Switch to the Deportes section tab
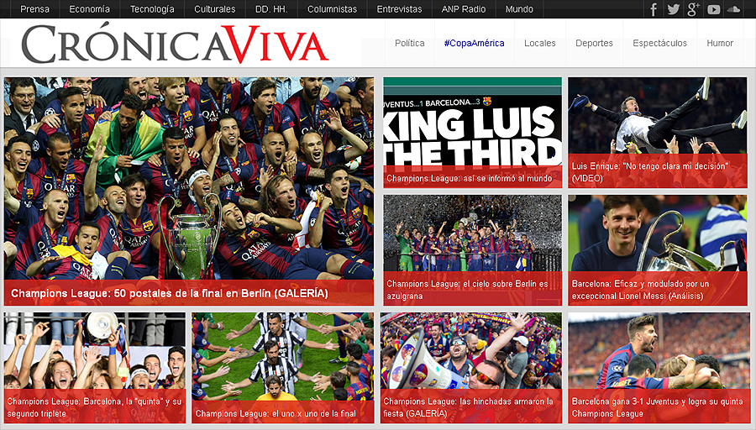The height and width of the screenshot is (430, 756). pyautogui.click(x=594, y=44)
